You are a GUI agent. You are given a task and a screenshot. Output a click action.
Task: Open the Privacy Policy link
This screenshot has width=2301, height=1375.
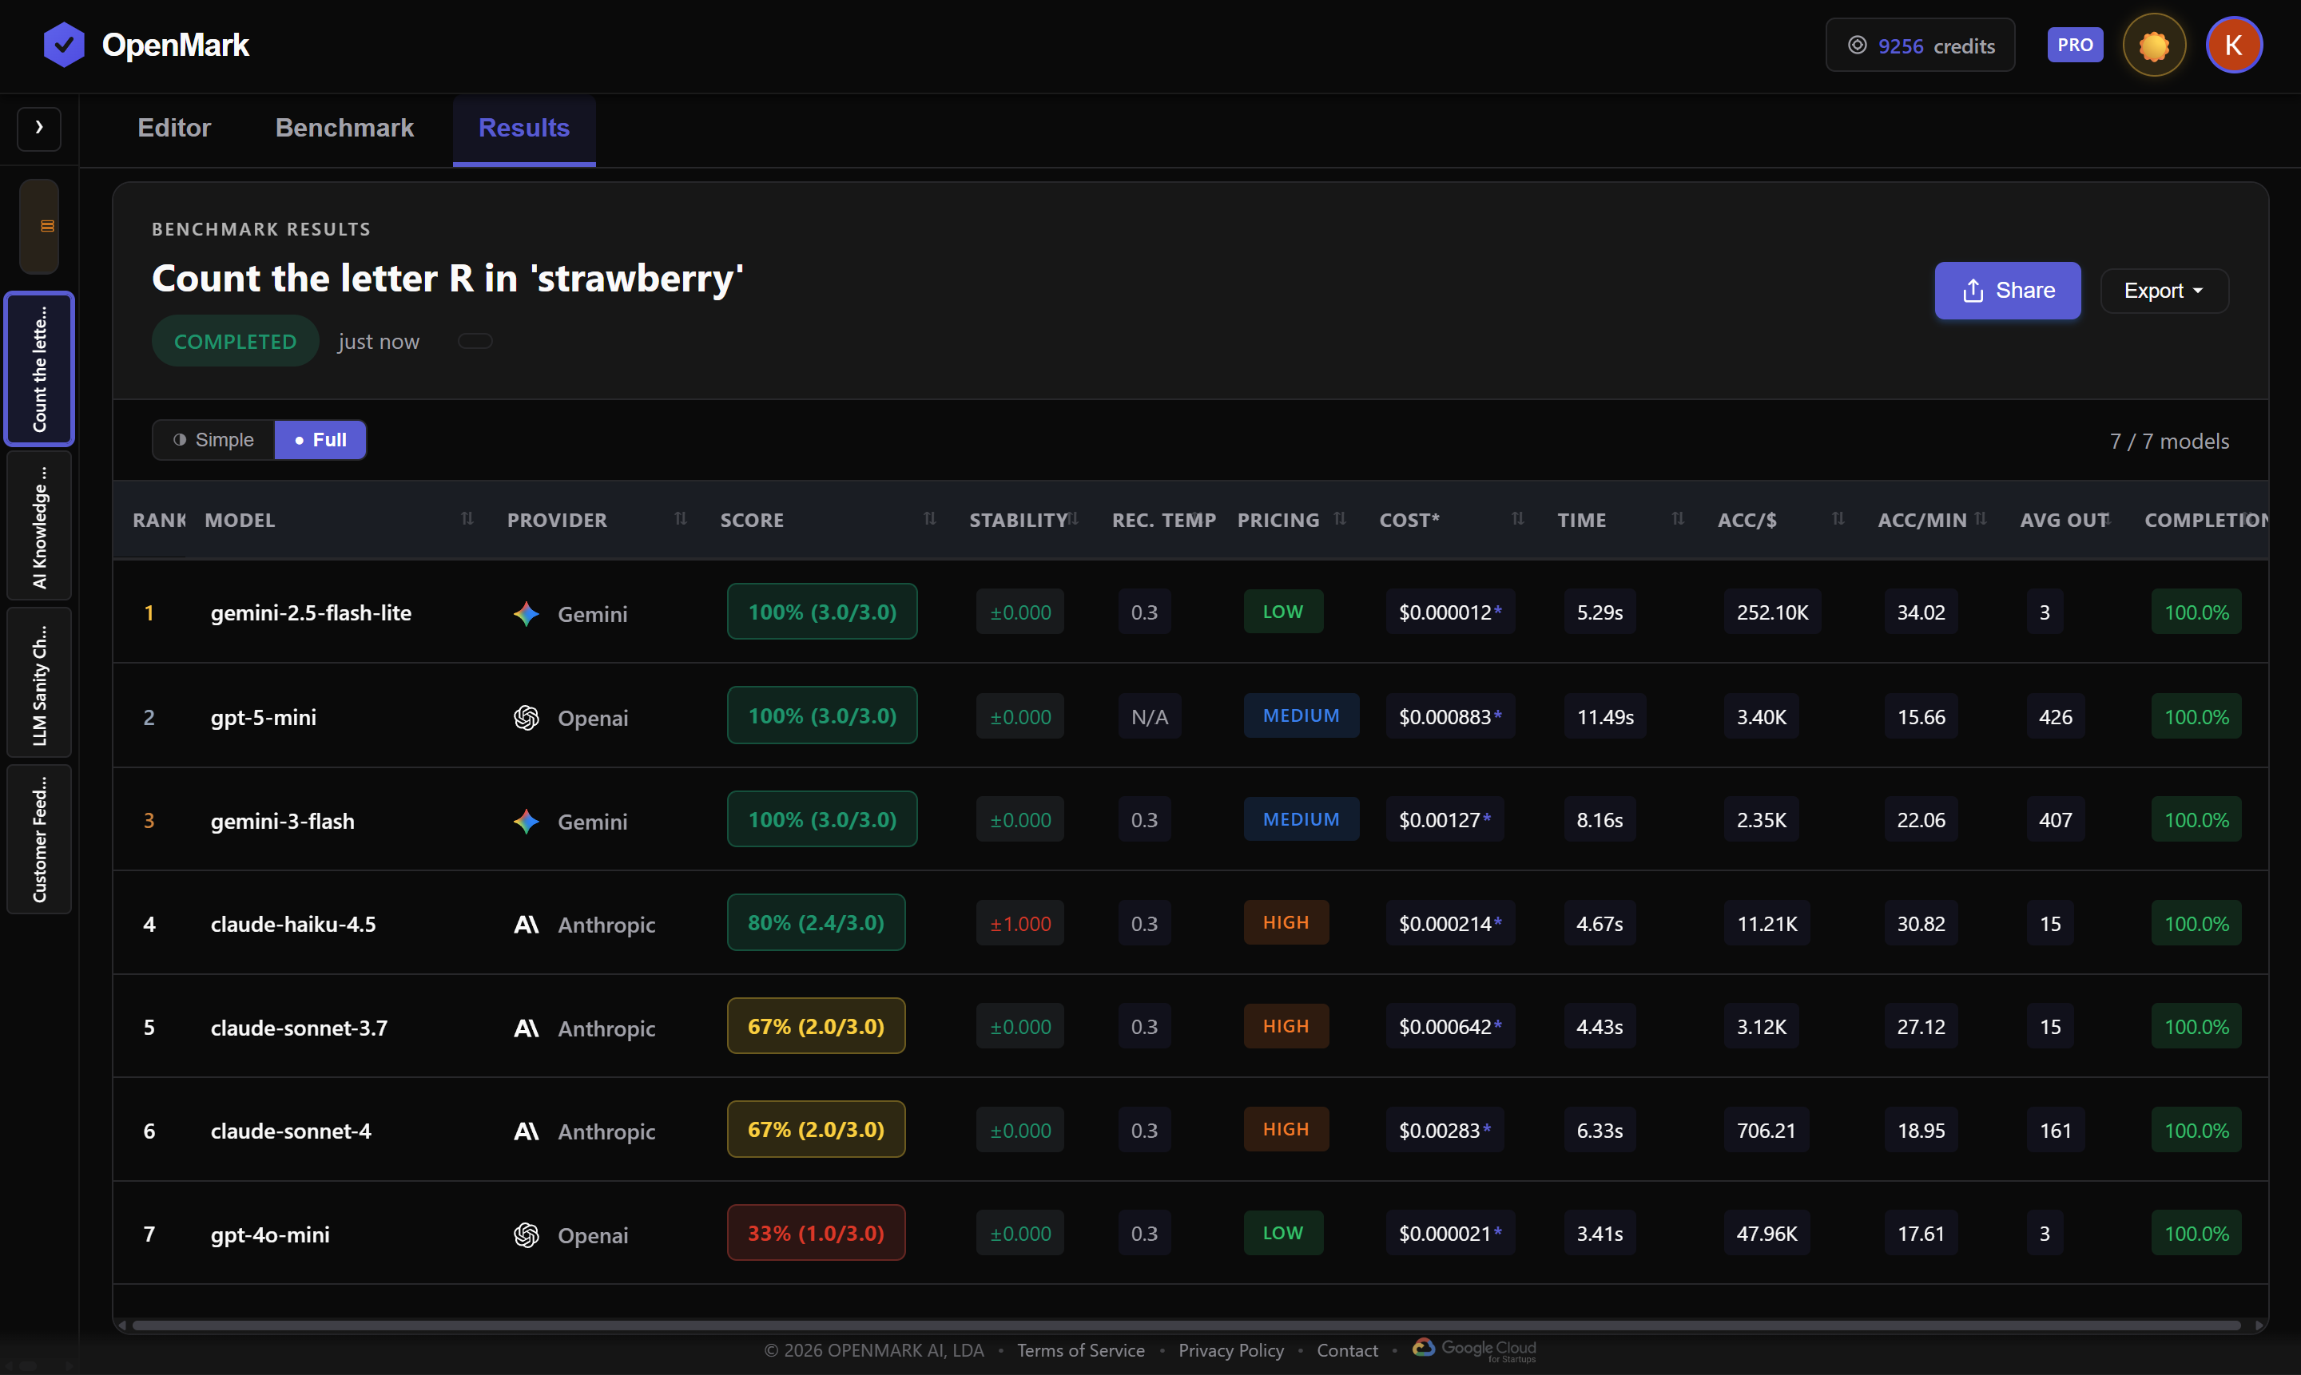pos(1230,1350)
